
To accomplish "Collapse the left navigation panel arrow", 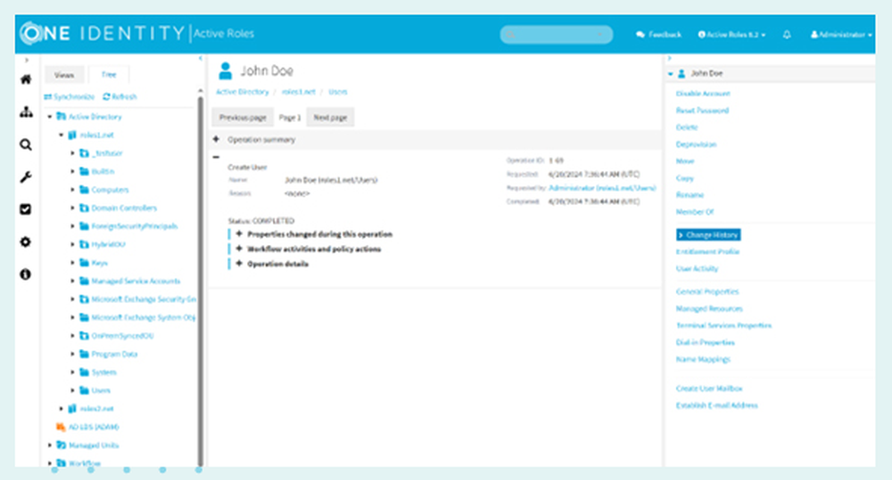I will coord(200,58).
